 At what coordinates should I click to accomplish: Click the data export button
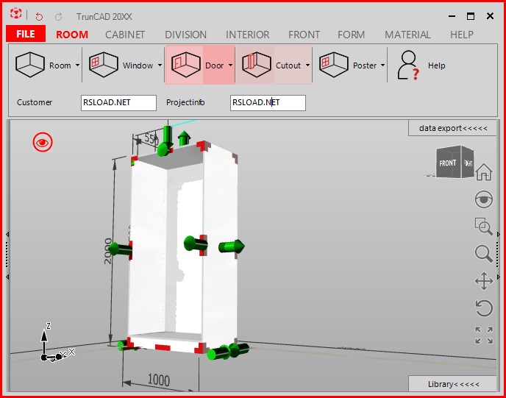click(x=452, y=128)
